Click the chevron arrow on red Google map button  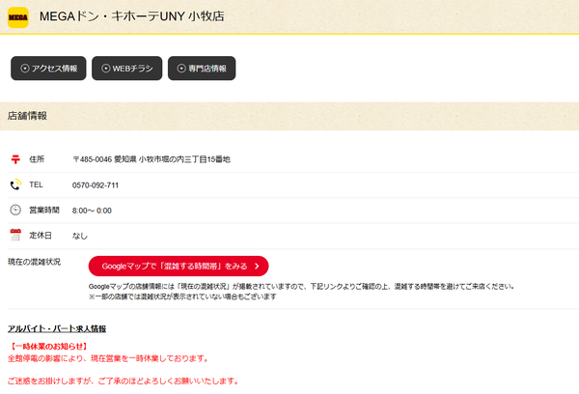(257, 267)
